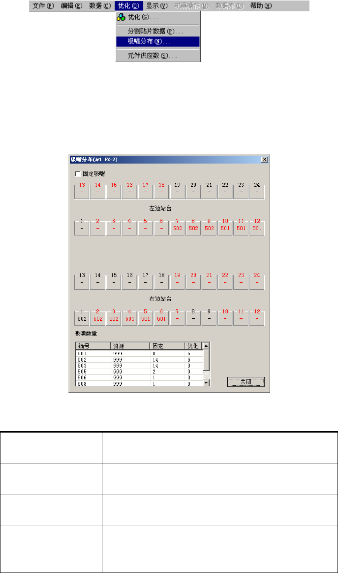Open the 数据(C) menu
This screenshot has height=573, width=338.
tap(100, 6)
